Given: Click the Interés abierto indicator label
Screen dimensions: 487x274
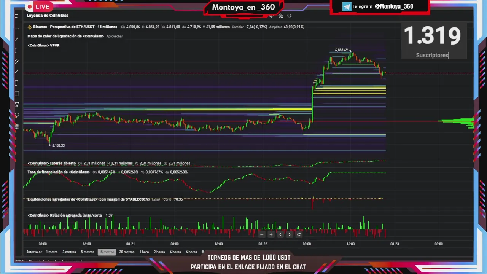Looking at the screenshot, I should click(51, 163).
